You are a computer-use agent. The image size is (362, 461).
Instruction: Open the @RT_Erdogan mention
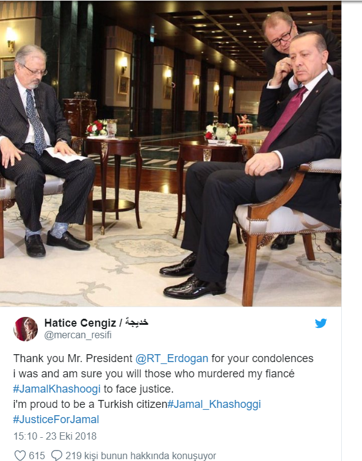tap(172, 358)
